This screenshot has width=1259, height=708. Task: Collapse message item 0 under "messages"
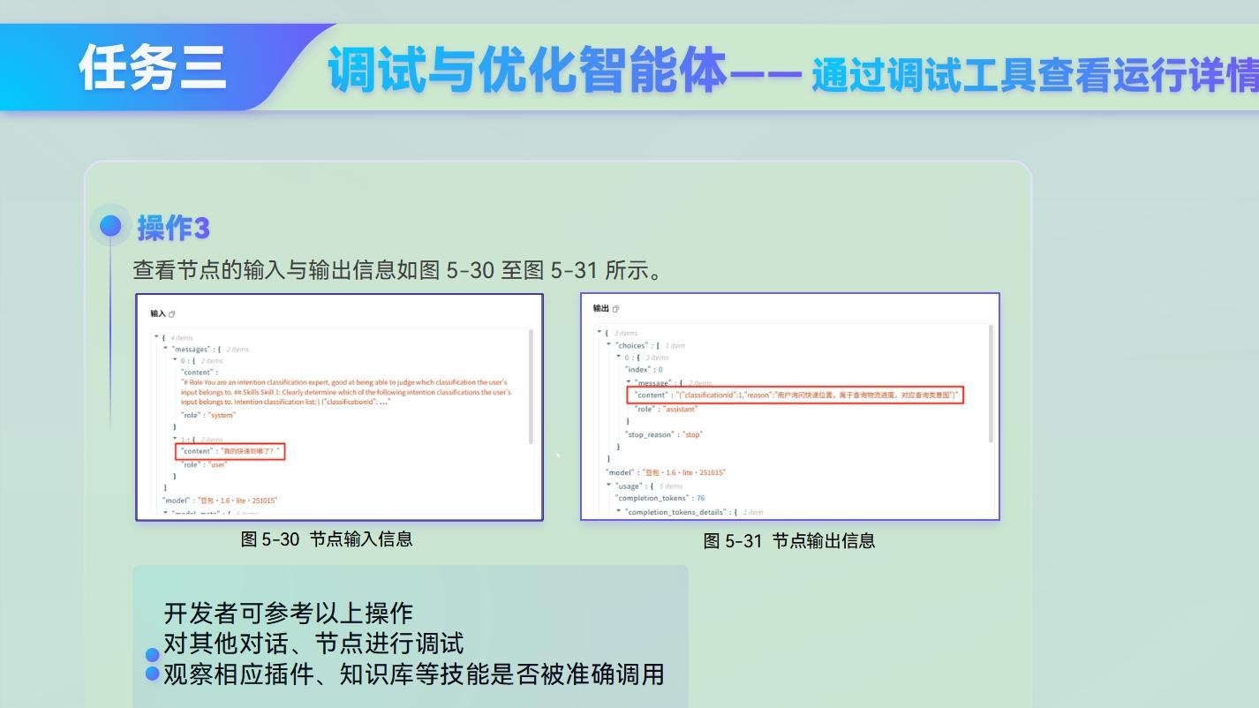tap(175, 360)
